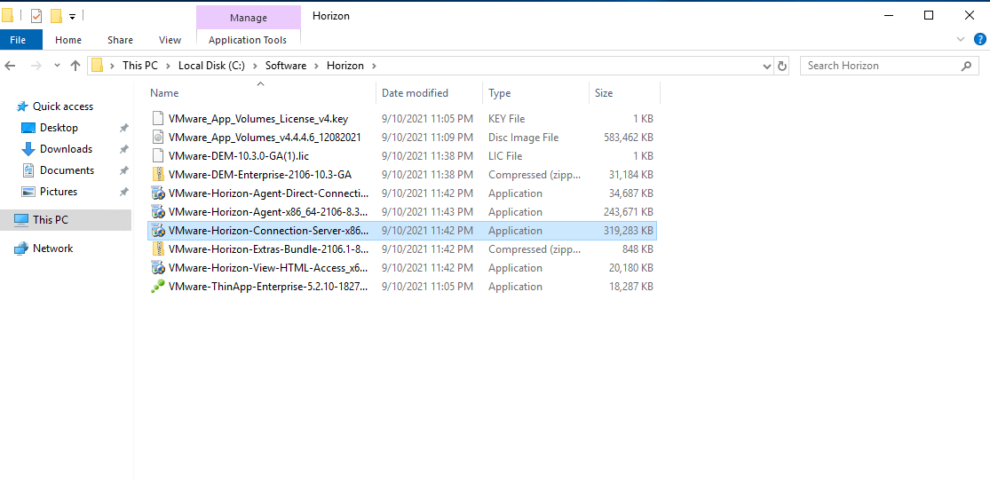Switch to the View ribbon tab

pyautogui.click(x=170, y=40)
